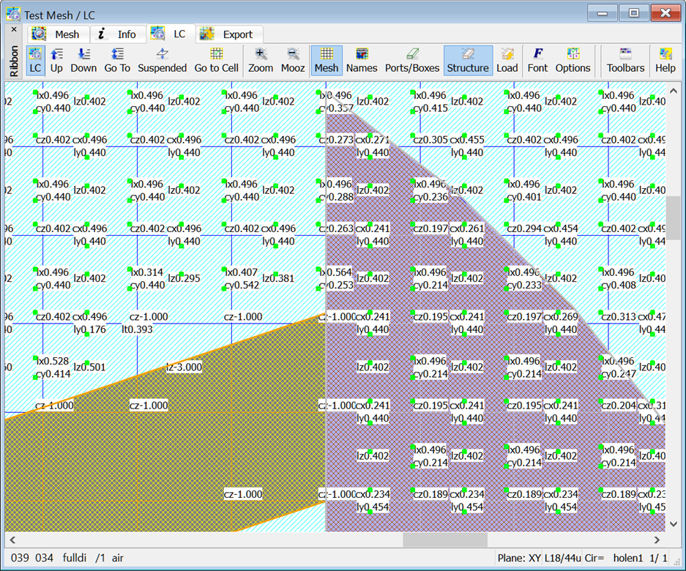This screenshot has height=571, width=686.
Task: Click the 'lz0.295' cell label
Action: [184, 278]
